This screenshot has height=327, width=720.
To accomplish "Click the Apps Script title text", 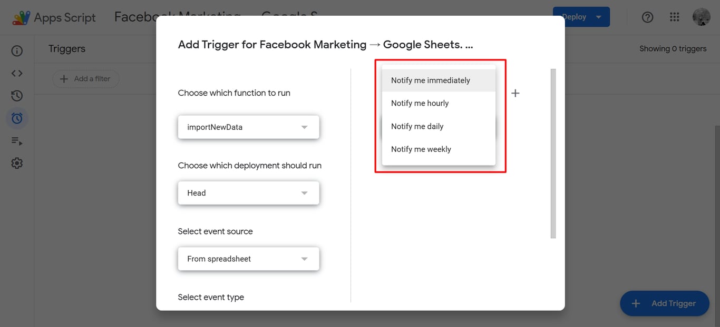I will tap(65, 17).
